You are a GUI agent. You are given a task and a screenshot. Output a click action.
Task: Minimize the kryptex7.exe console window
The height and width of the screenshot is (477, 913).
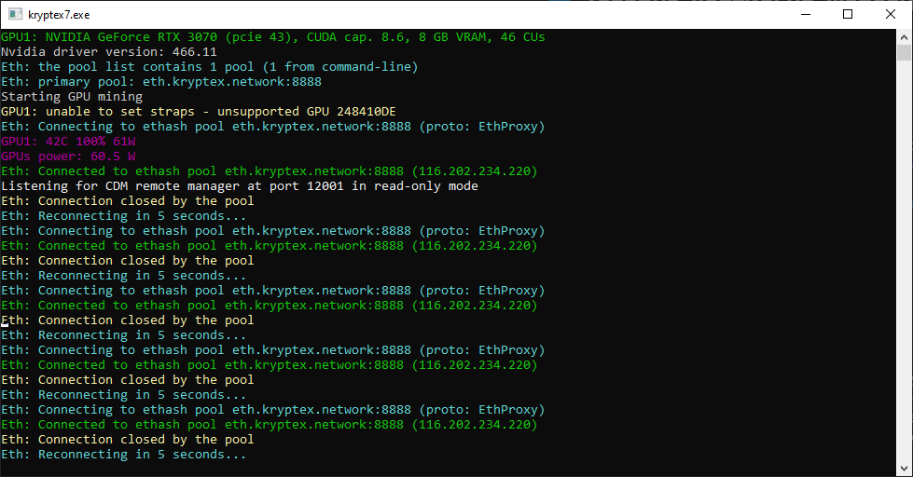804,14
